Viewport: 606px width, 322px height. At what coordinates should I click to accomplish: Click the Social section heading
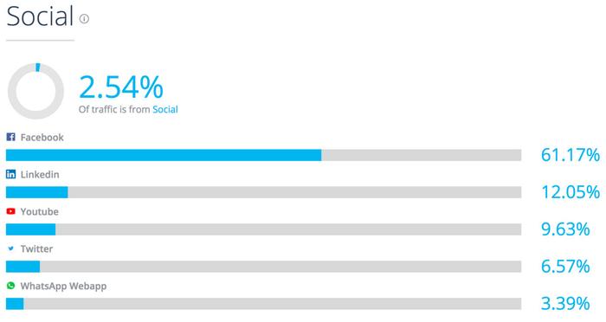40,16
